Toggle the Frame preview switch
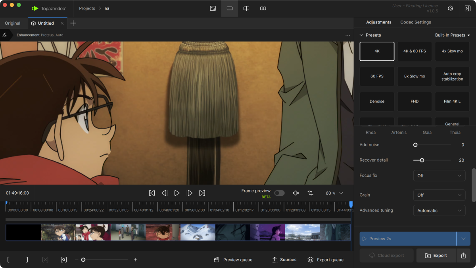This screenshot has height=268, width=476. point(279,193)
